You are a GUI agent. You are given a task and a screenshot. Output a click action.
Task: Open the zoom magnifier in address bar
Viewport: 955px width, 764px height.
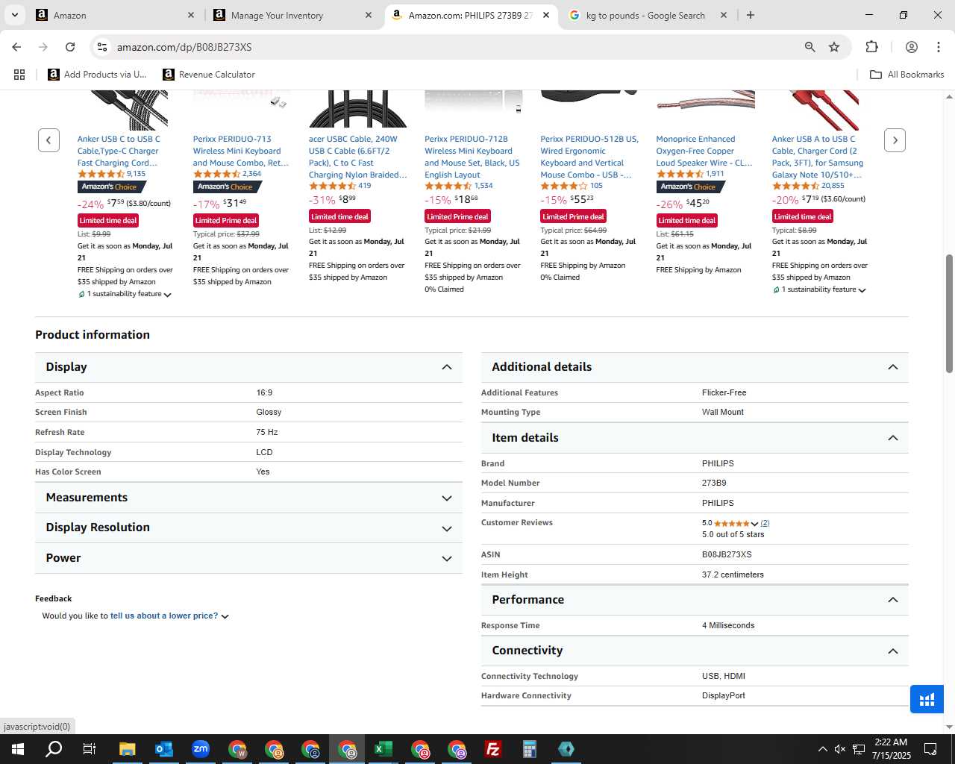click(810, 47)
